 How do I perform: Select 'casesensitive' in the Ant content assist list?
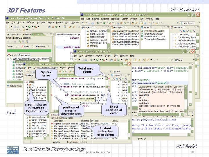(x=161, y=87)
